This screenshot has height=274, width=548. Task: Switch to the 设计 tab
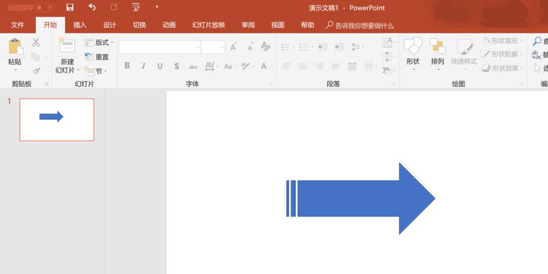pyautogui.click(x=110, y=25)
